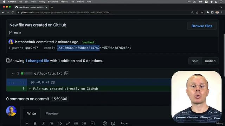The height and width of the screenshot is (126, 225).
Task: Open the File menu
Action: (x=20, y=2)
